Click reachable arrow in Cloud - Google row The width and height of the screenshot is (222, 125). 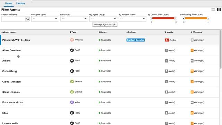100,92
